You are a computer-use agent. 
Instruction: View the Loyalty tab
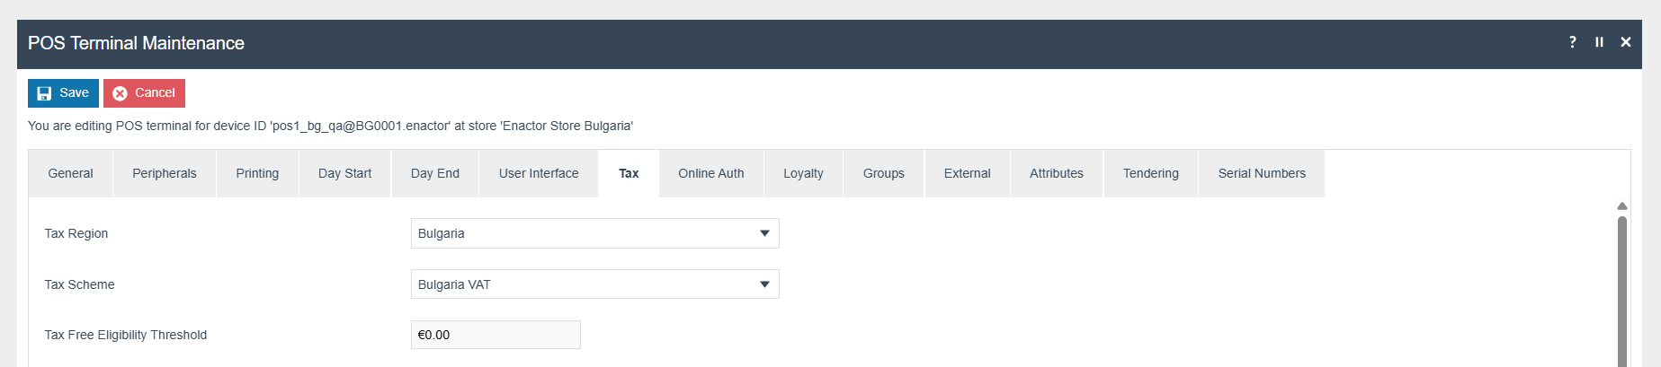[803, 173]
